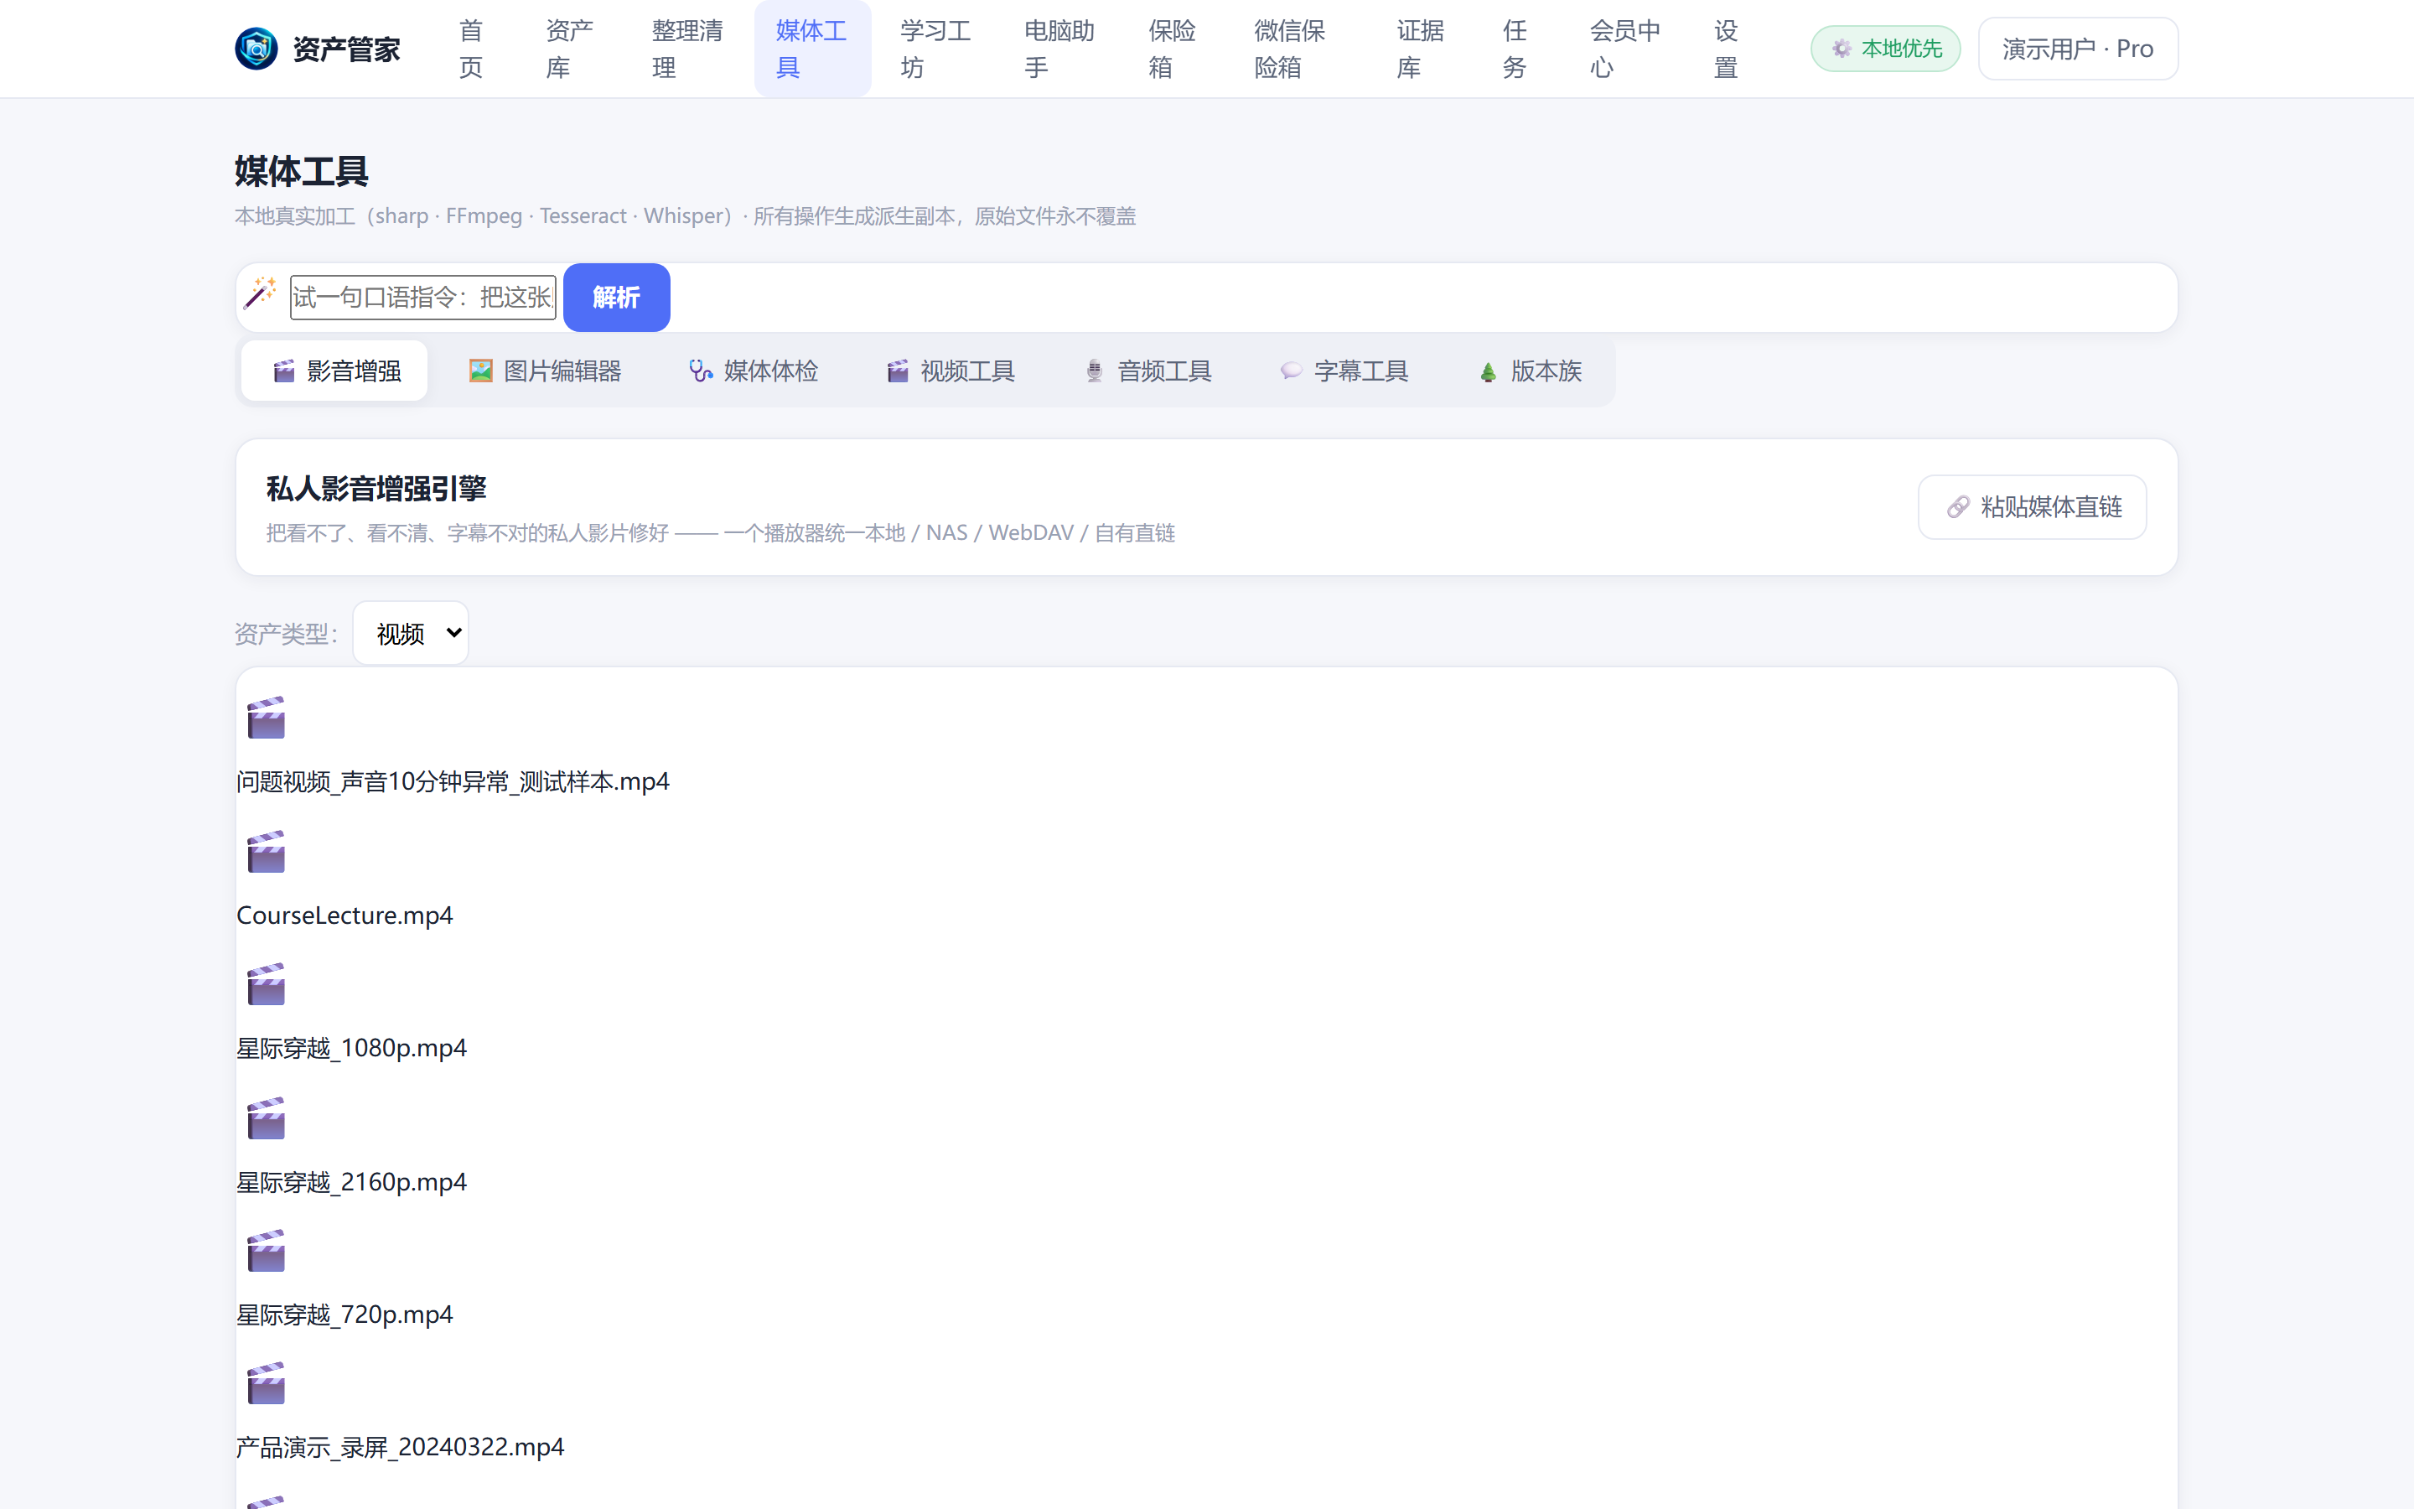The height and width of the screenshot is (1509, 2414).
Task: Select file 星际穿越_720p.mp4
Action: tap(344, 1315)
